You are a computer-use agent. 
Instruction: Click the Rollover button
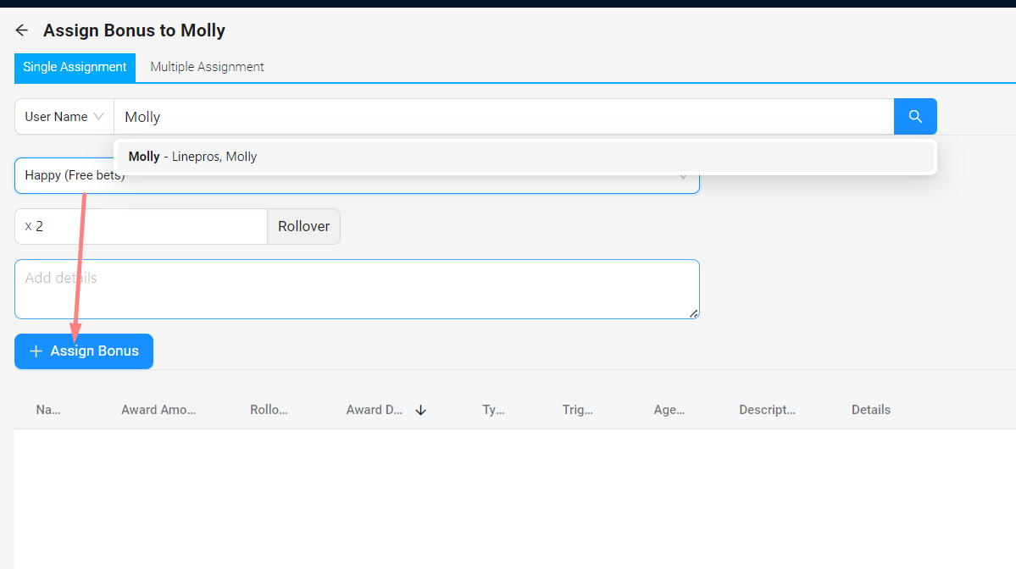coord(303,226)
